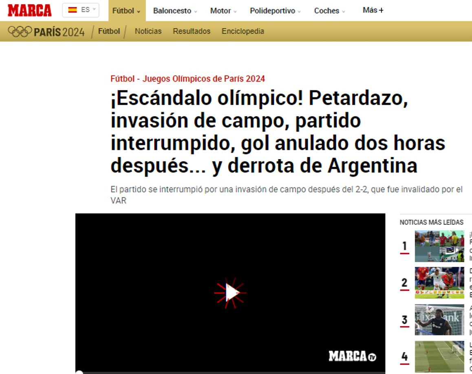Play the article video
The image size is (472, 374).
coord(230,292)
